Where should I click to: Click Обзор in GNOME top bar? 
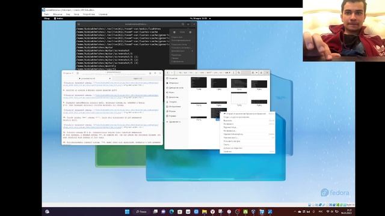pyautogui.click(x=47, y=19)
